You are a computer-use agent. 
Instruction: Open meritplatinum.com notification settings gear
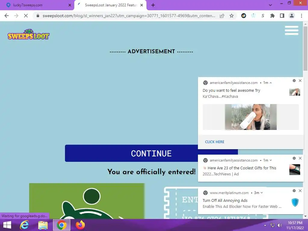[294, 190]
